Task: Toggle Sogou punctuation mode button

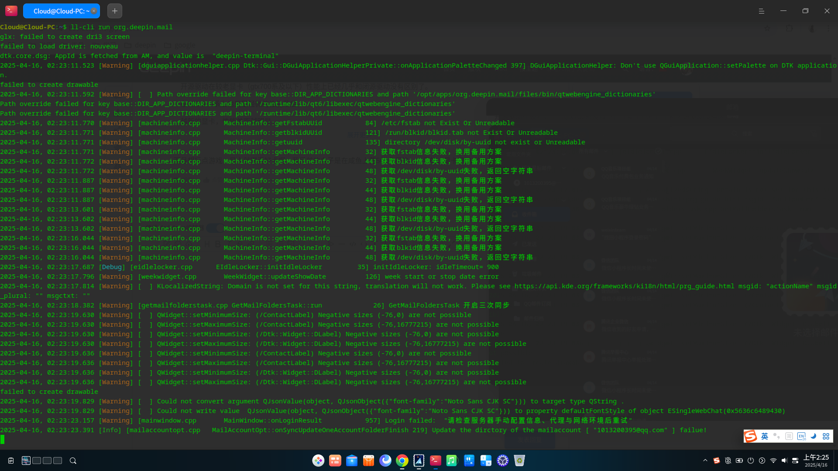Action: pos(777,436)
